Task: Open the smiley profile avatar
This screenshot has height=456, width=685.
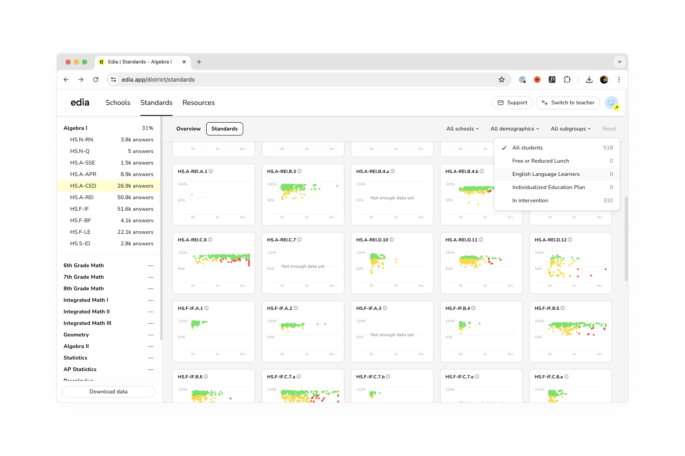Action: [611, 103]
